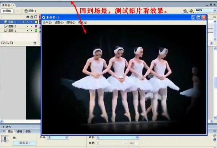Click the insert layer folder icon
Viewport: 217px width, 148px height.
coord(11,43)
